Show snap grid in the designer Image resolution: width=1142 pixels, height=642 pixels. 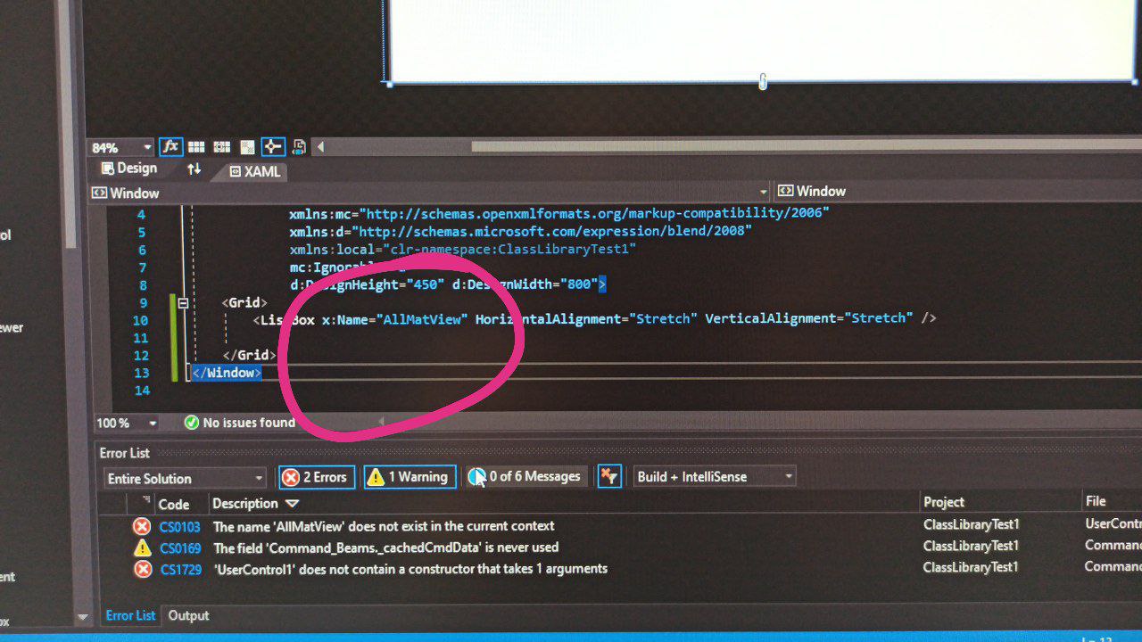(x=196, y=147)
